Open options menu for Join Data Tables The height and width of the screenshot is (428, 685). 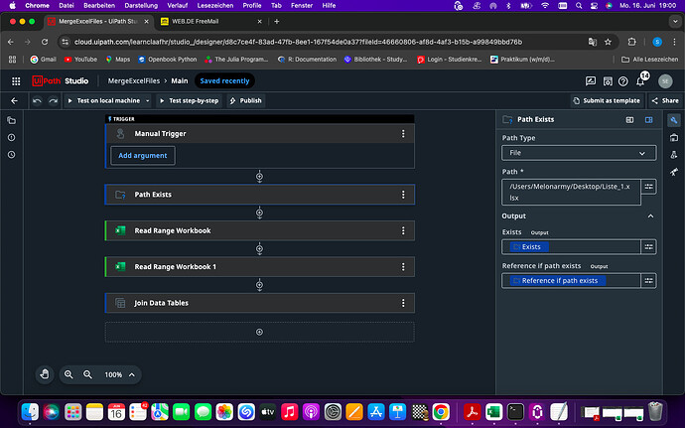tap(403, 303)
